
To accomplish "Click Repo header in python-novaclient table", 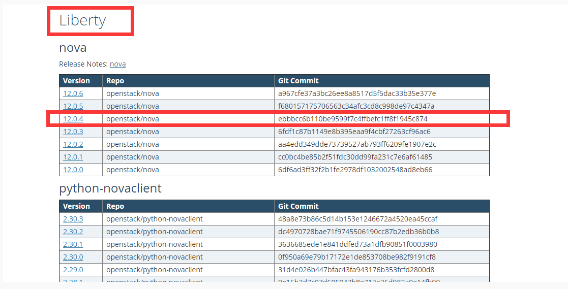I will [x=115, y=207].
